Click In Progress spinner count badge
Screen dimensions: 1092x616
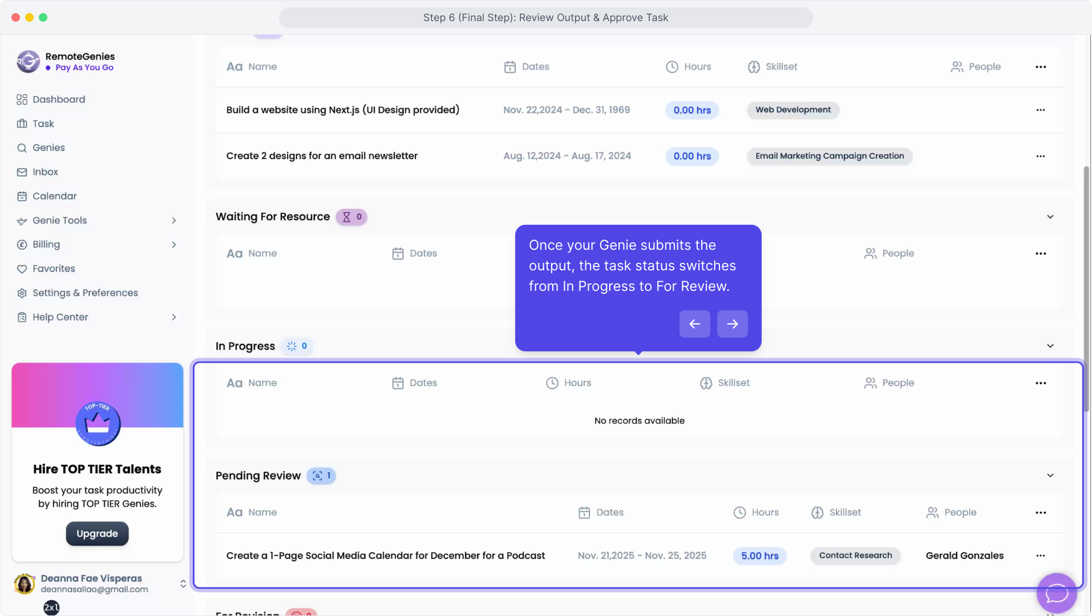297,346
